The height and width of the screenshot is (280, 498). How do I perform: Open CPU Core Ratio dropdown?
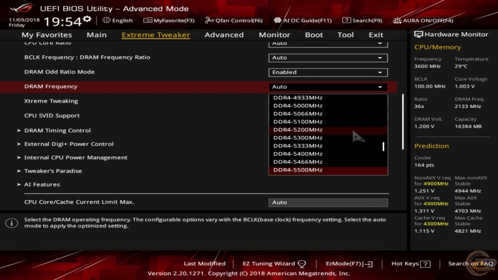tap(328, 44)
